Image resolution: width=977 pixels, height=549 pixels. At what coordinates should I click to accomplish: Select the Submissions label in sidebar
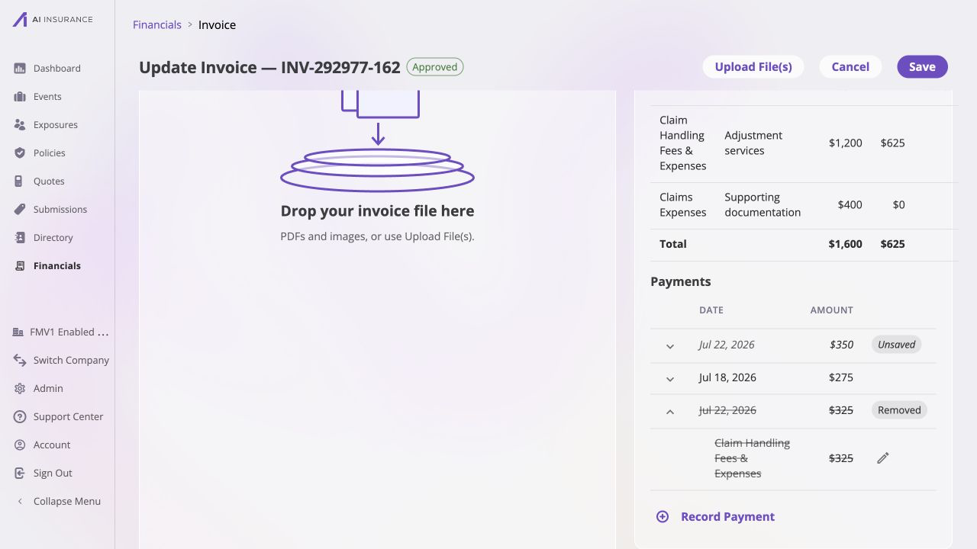(60, 210)
